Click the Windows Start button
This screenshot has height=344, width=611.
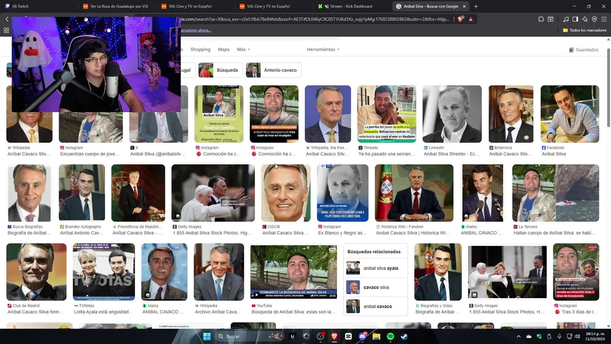207,336
